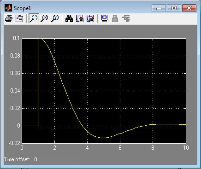Open the scope Parameters dialog icon
The height and width of the screenshot is (169, 201).
tap(19, 18)
